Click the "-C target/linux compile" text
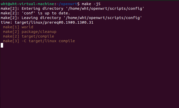 [x=48, y=41]
